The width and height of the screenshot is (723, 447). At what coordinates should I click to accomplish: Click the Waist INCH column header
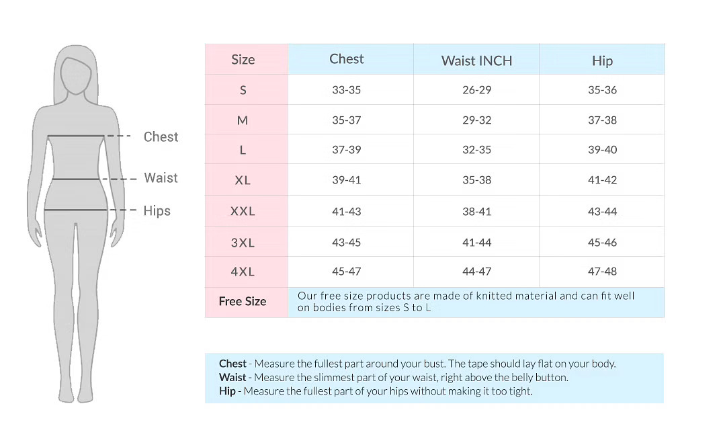477,60
